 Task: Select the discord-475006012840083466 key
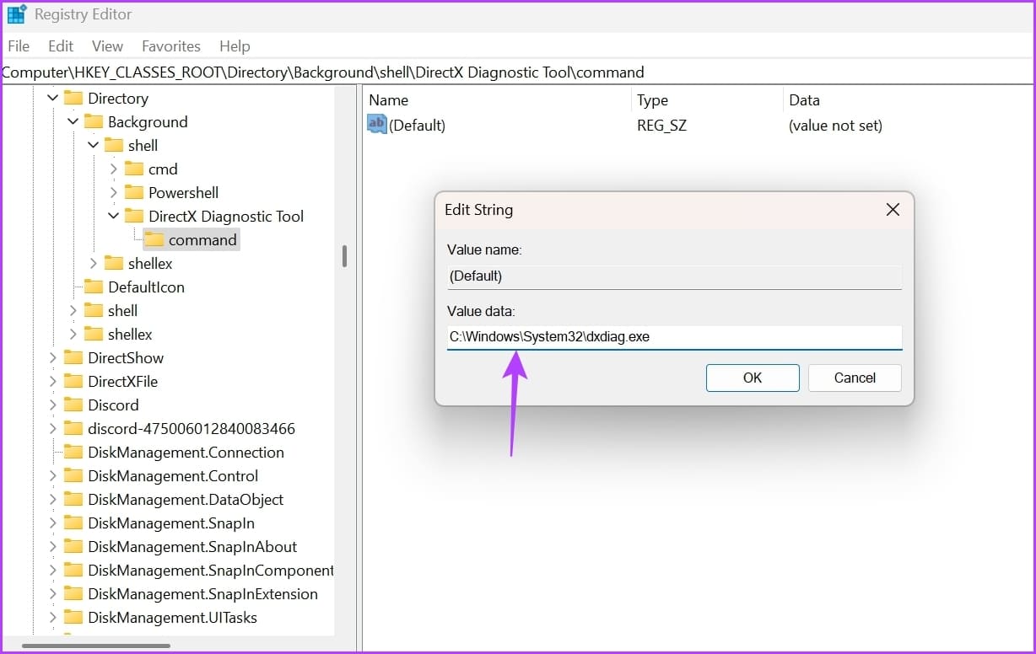click(x=192, y=429)
